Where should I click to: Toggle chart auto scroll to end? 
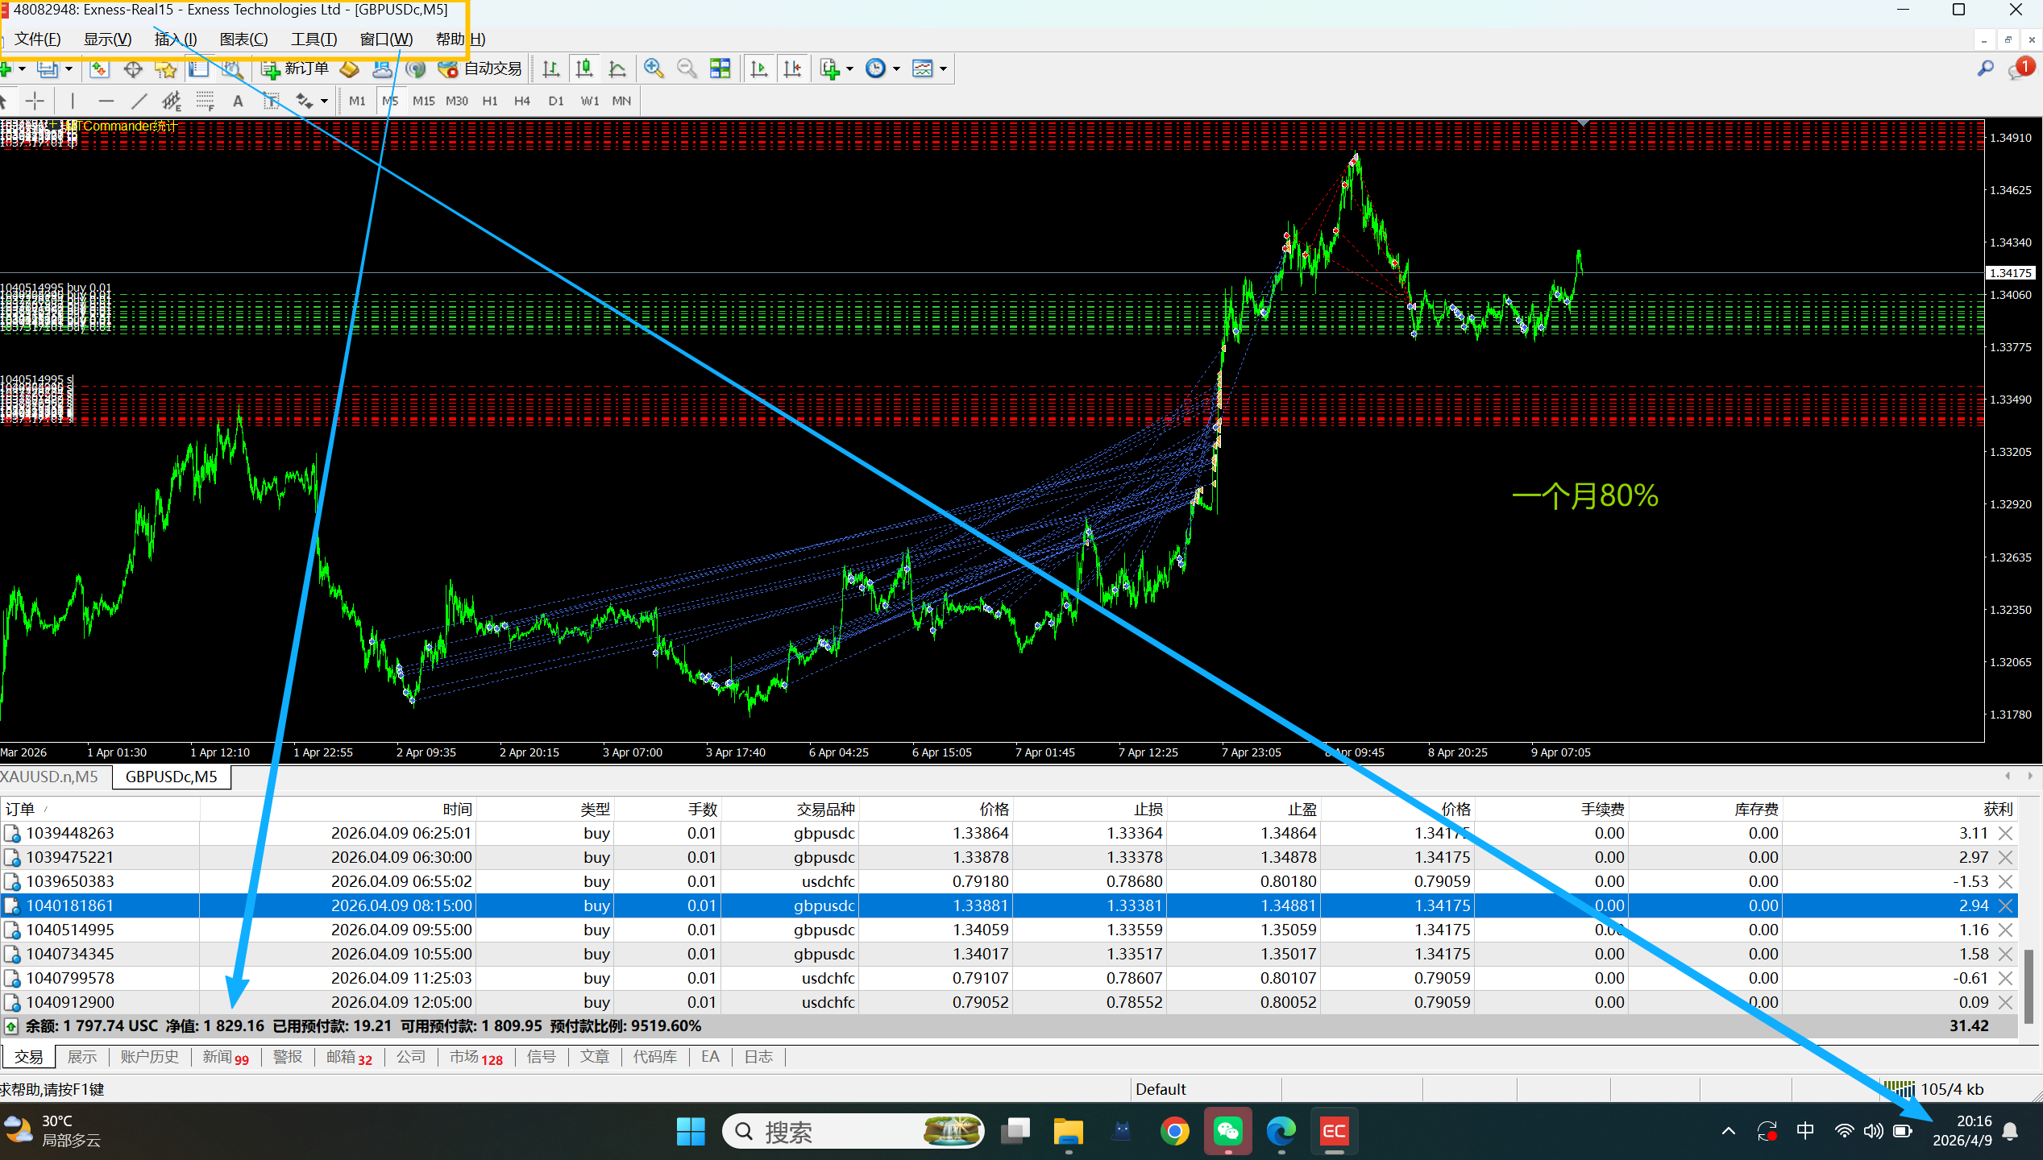[758, 69]
